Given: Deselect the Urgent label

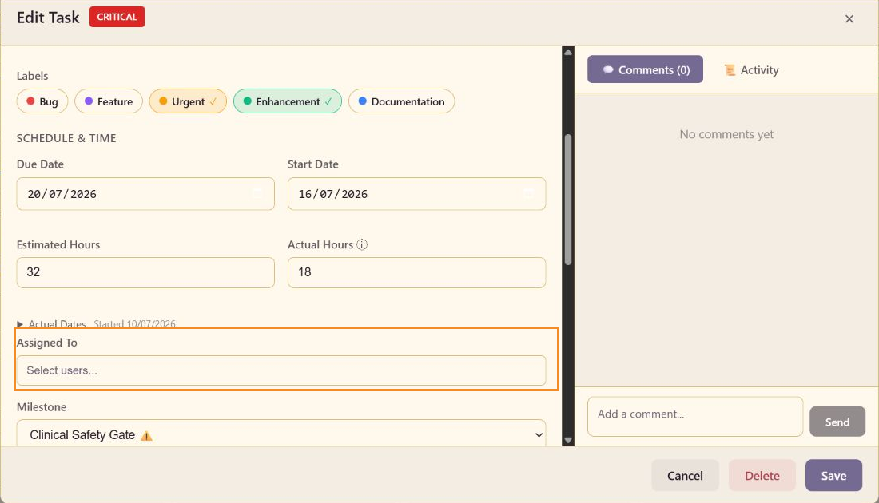Looking at the screenshot, I should coord(188,101).
